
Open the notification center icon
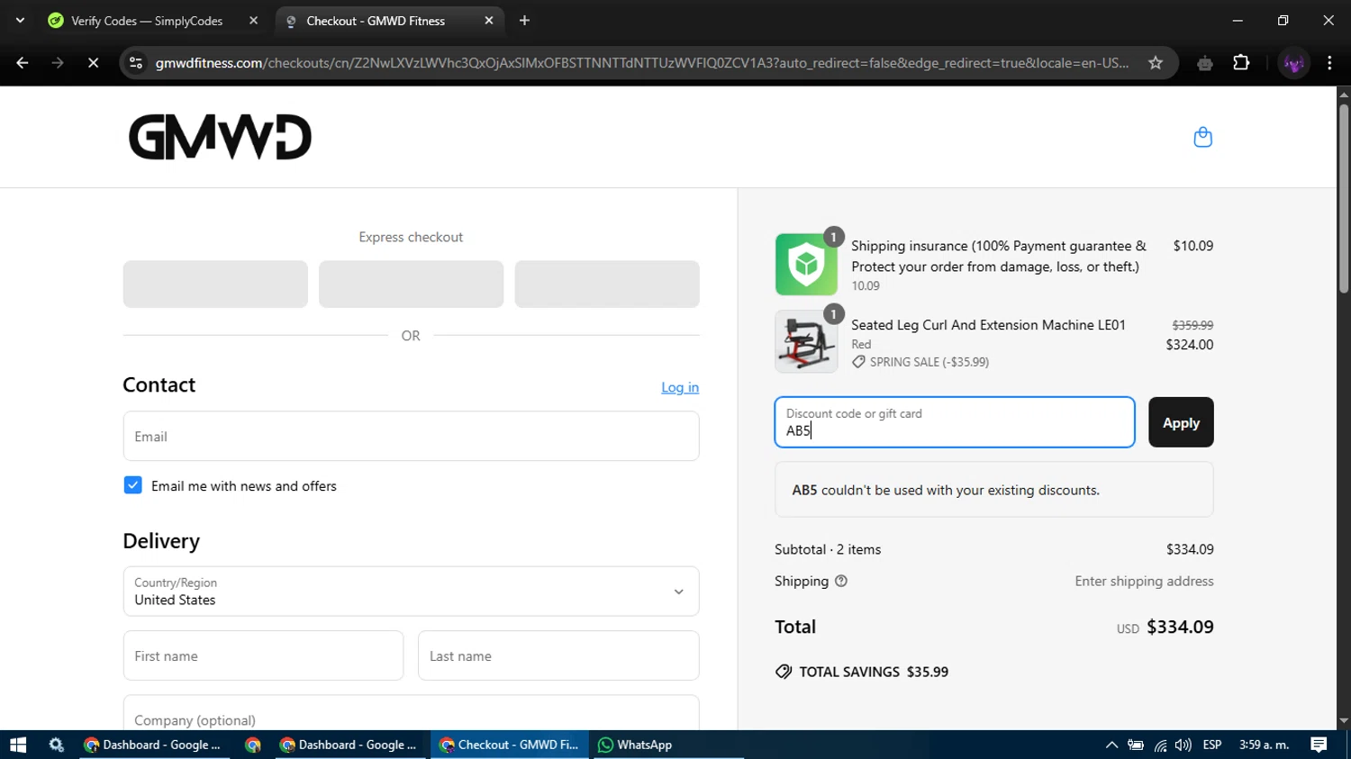pyautogui.click(x=1319, y=745)
